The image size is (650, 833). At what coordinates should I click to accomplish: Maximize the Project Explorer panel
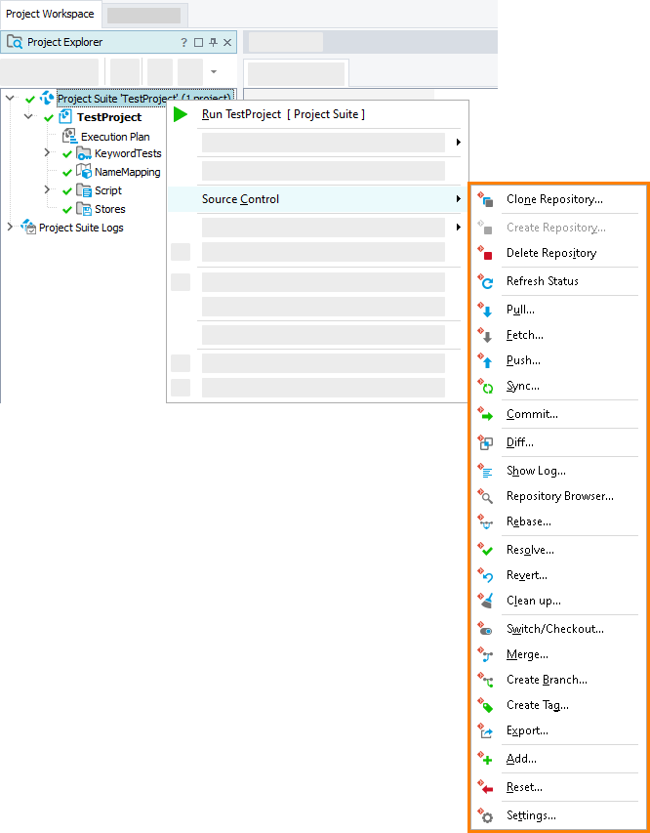[x=199, y=43]
